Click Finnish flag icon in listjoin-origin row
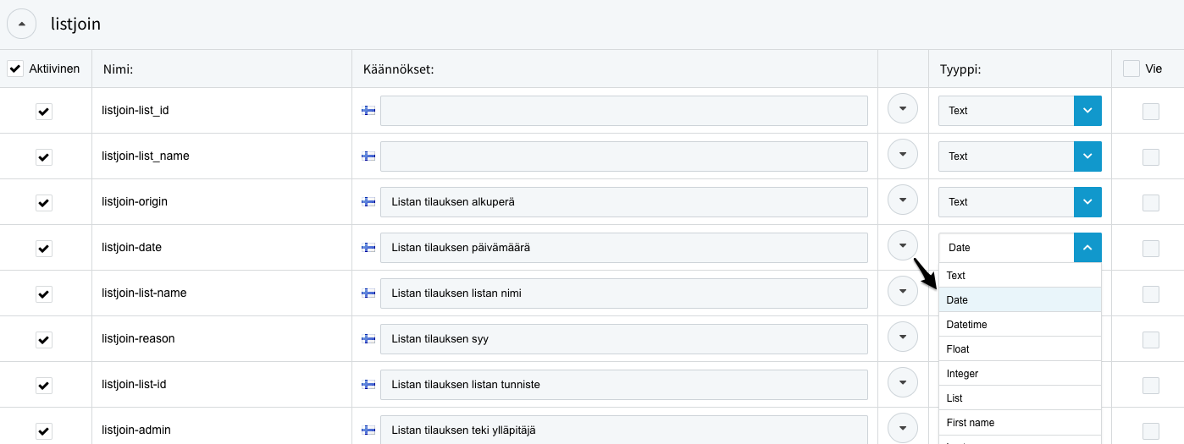Image resolution: width=1184 pixels, height=444 pixels. point(368,202)
